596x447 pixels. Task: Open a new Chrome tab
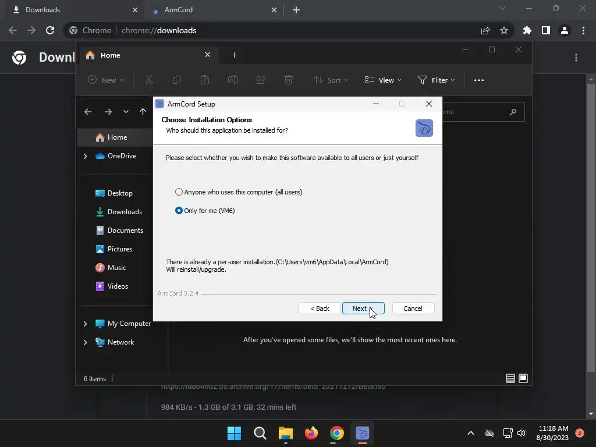(x=296, y=10)
